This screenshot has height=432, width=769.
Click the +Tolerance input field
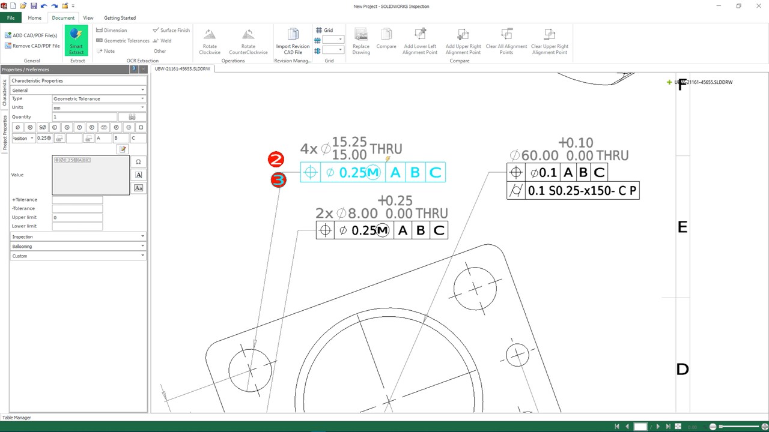tap(78, 200)
